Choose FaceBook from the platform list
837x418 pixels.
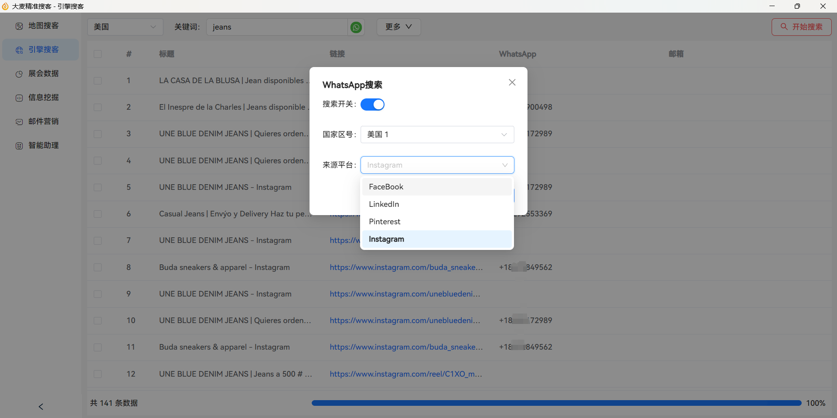(x=437, y=187)
